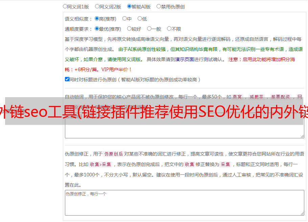Select the 同义词2版 radio option
The width and height of the screenshot is (308, 222).
tap(97, 6)
